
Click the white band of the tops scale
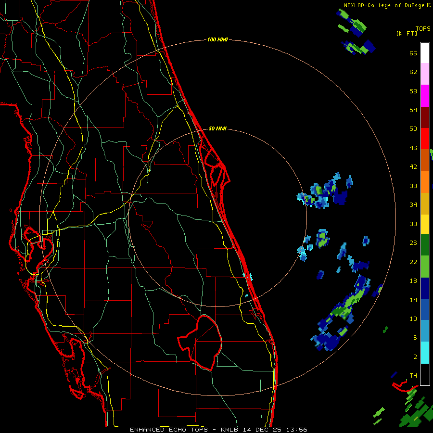[425, 53]
